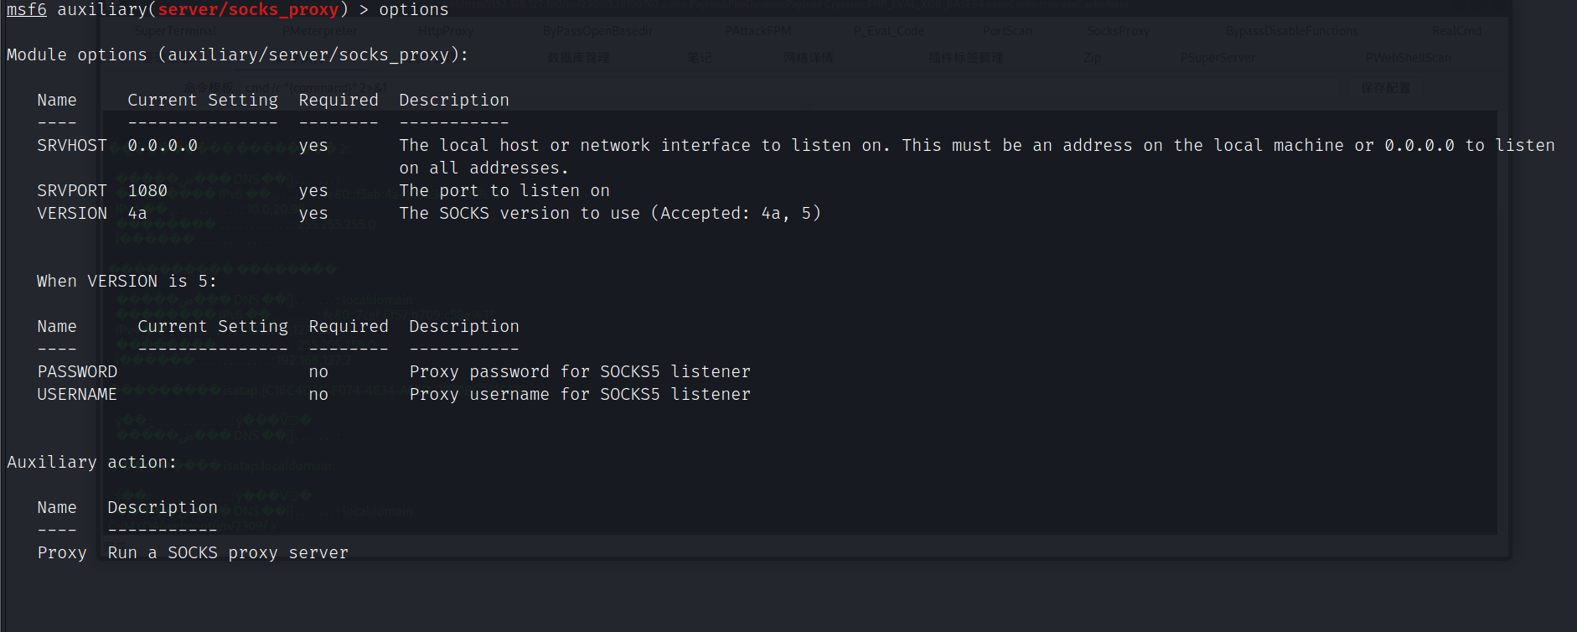Screen dimensions: 1577x632
Task: Click the SRVHOST value 0.0.0.0
Action: coord(163,146)
